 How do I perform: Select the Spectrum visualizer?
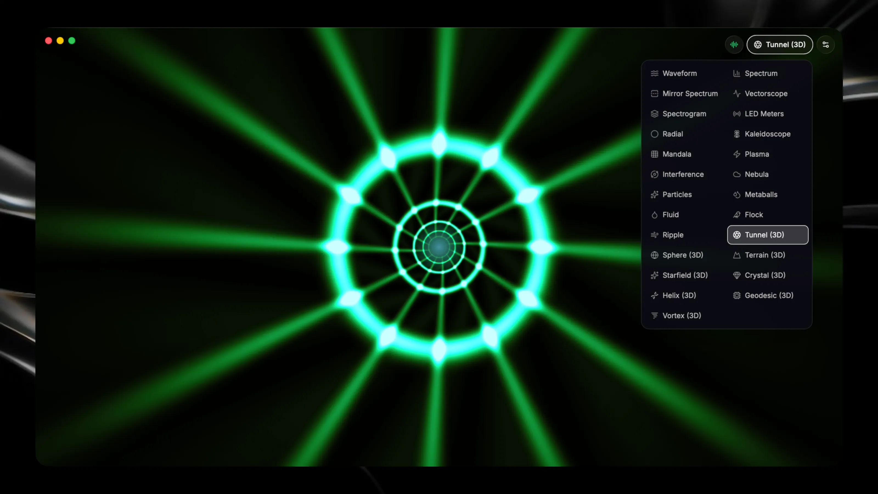pos(768,73)
